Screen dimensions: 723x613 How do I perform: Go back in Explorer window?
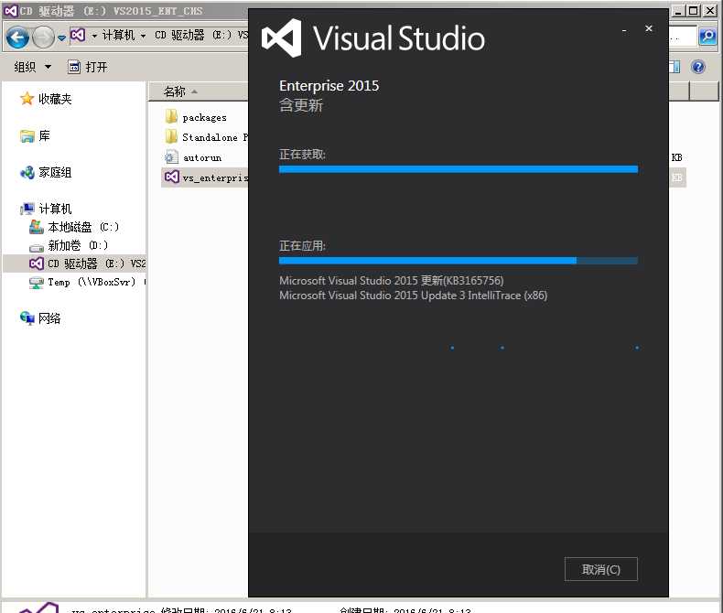pos(17,38)
